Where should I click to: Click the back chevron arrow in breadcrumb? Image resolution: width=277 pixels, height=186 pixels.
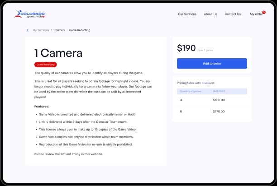click(x=28, y=30)
